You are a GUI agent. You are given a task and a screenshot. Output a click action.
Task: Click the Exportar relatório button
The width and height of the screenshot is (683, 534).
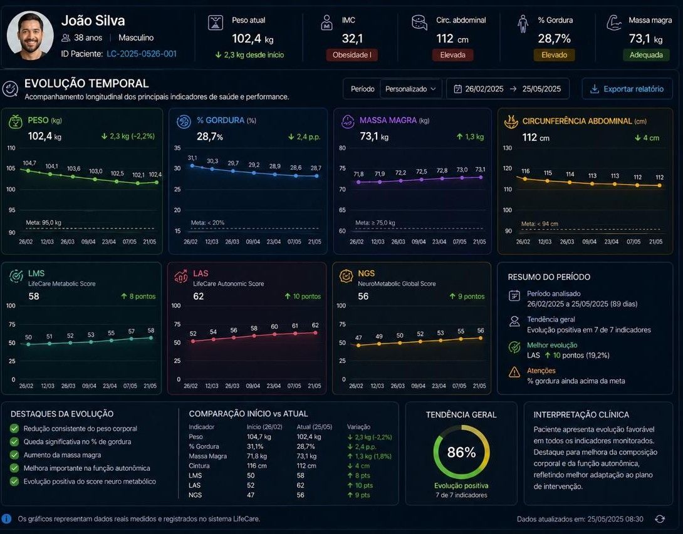point(627,89)
